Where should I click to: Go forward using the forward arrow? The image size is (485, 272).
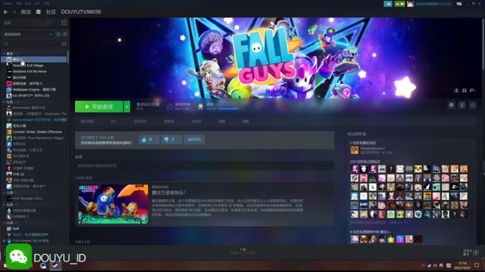(14, 12)
